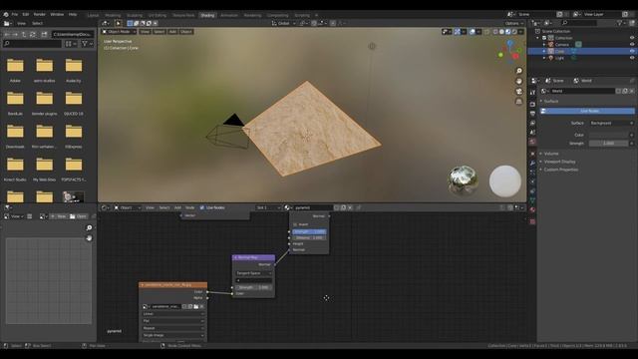
Task: Click the navigation gizmo blue Z axis
Action: pyautogui.click(x=509, y=43)
